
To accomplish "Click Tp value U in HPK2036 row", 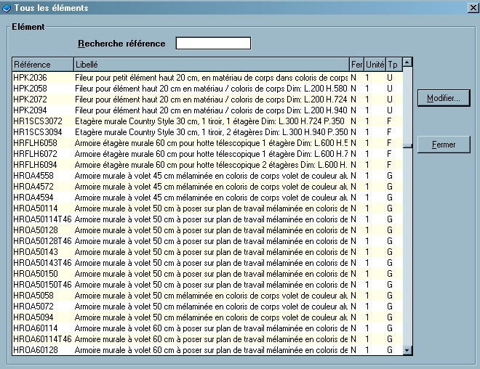I will [x=390, y=78].
